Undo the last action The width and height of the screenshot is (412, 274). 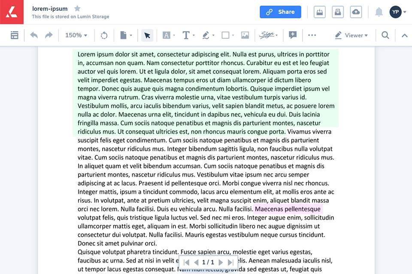[x=34, y=35]
